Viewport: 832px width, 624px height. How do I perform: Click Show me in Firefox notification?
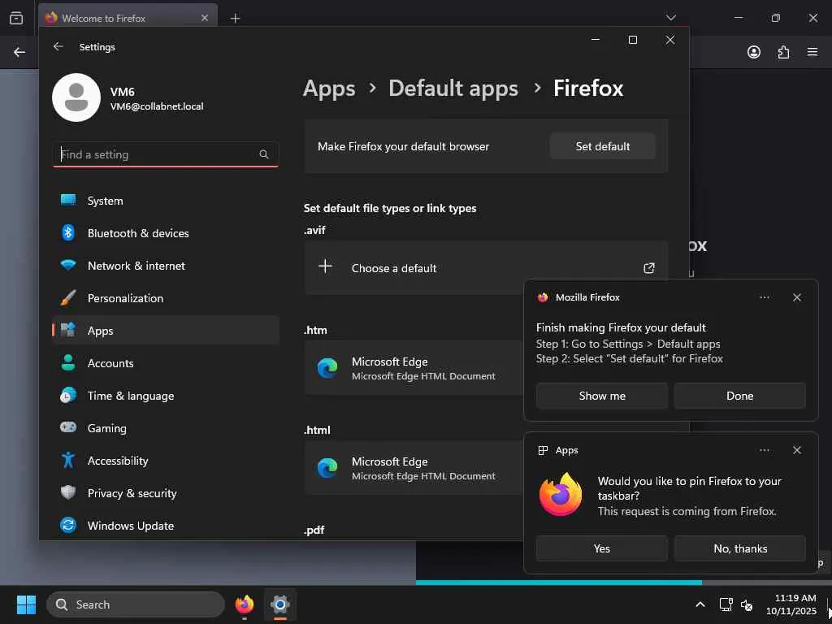602,396
